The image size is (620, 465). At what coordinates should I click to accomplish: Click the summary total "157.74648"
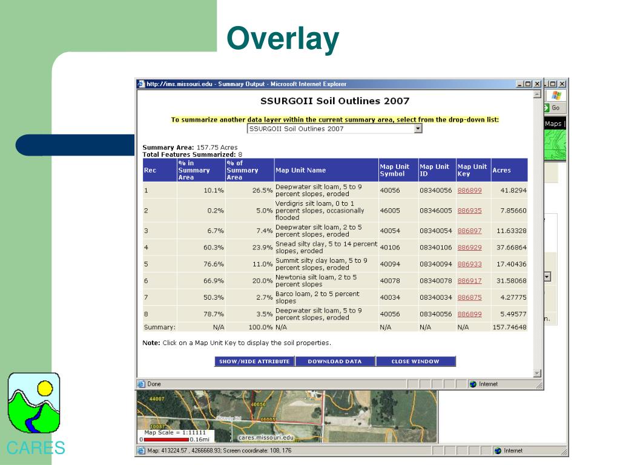(510, 328)
